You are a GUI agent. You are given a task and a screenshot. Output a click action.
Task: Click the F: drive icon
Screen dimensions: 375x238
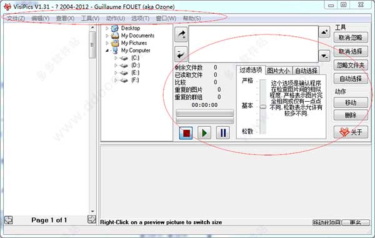pos(124,81)
